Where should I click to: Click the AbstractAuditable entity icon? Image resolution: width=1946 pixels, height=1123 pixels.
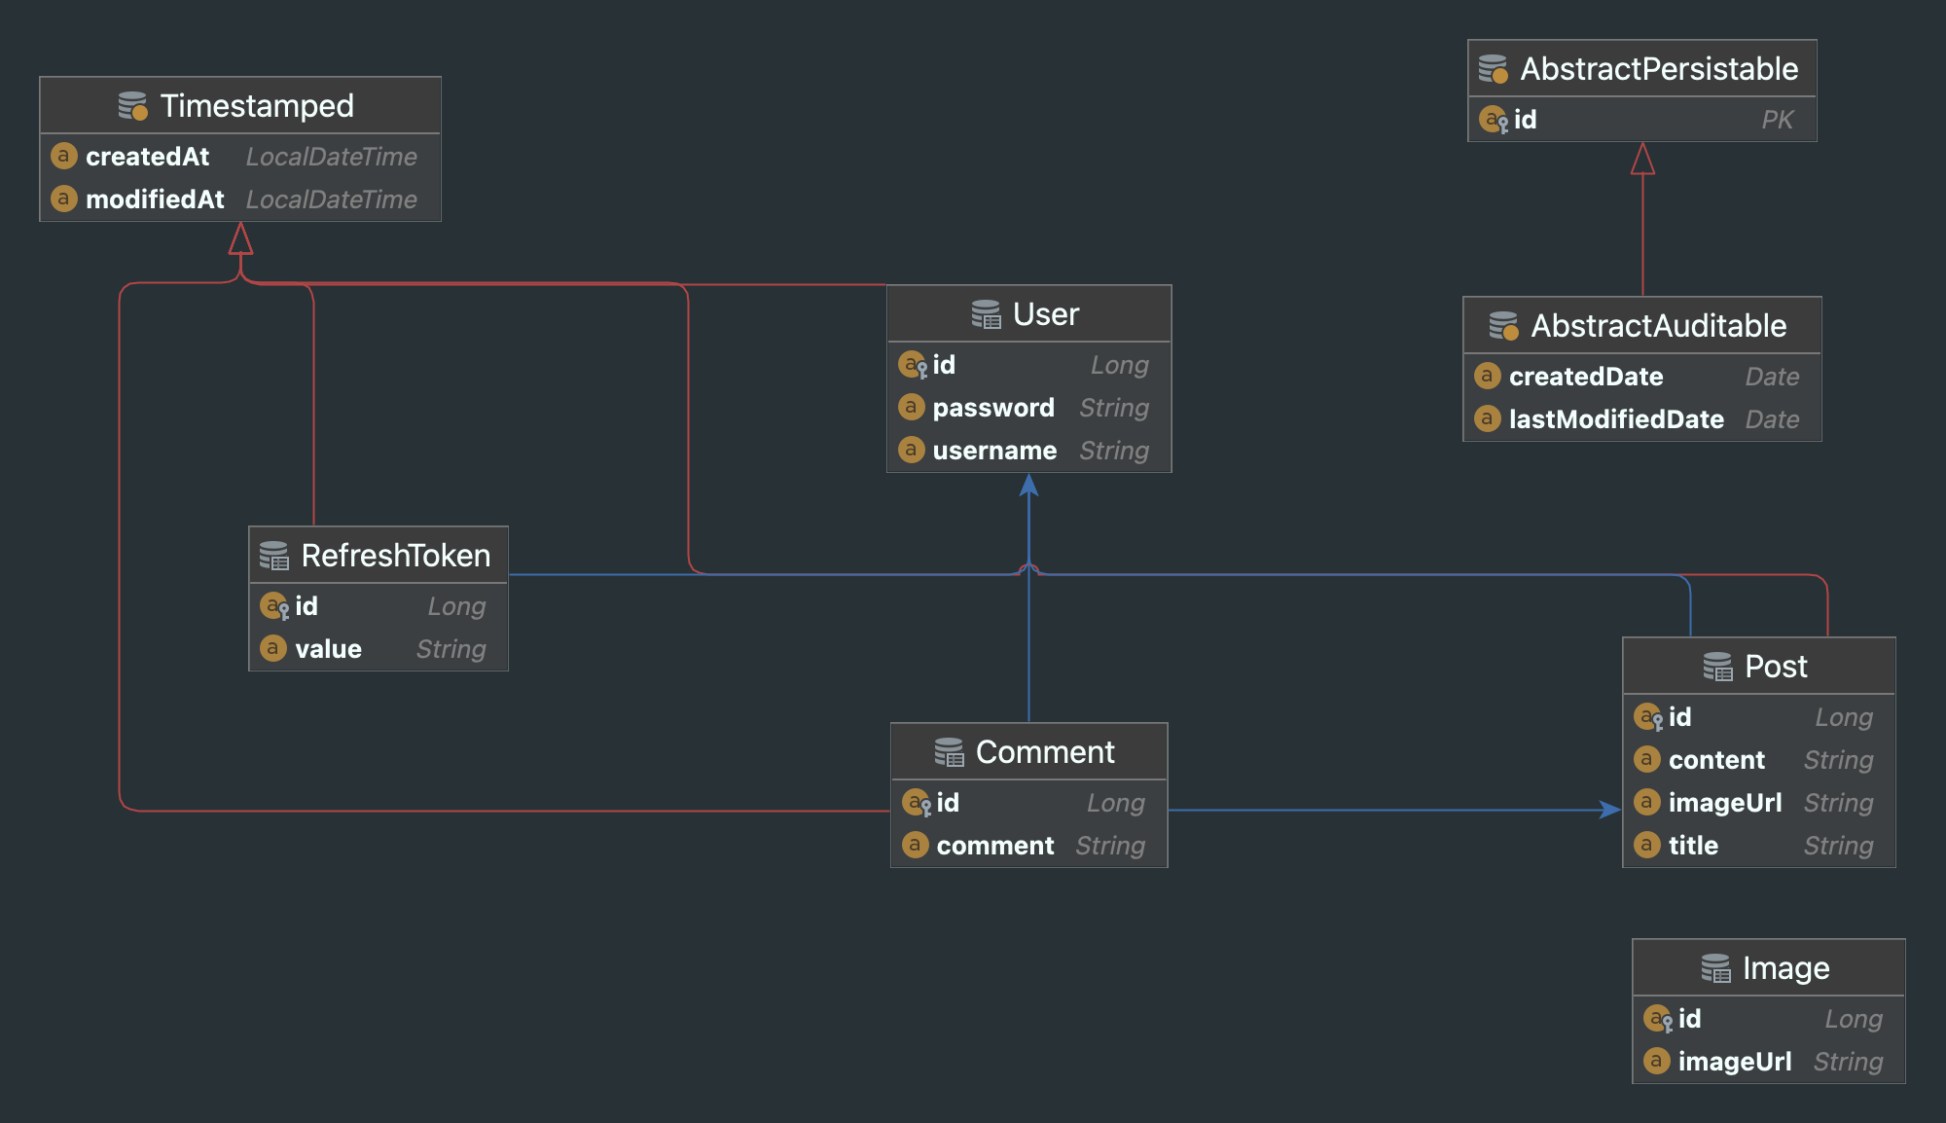tap(1503, 326)
